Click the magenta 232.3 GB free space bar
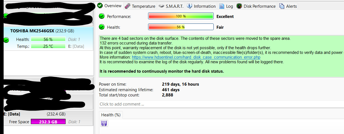344x134 pixels. (48, 122)
